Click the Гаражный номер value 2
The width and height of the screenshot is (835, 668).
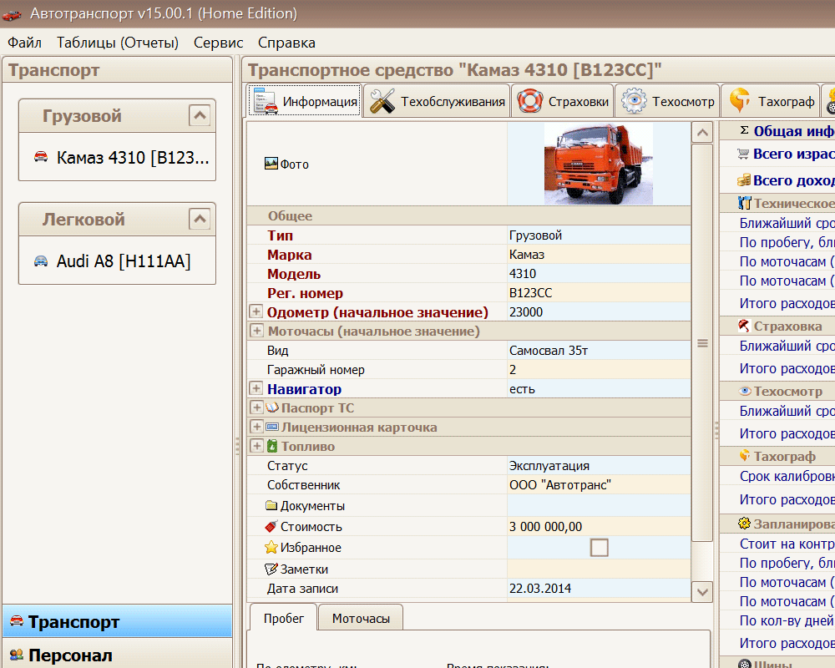click(599, 369)
